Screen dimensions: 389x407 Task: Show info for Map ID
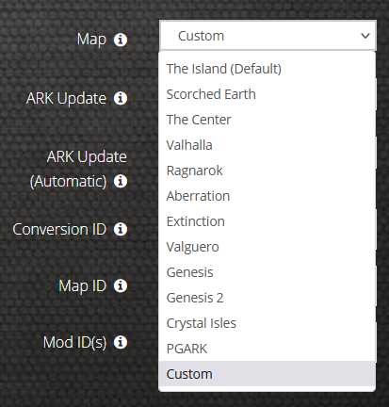tap(121, 285)
